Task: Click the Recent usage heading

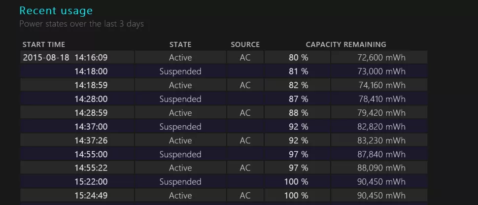Action: tap(56, 11)
